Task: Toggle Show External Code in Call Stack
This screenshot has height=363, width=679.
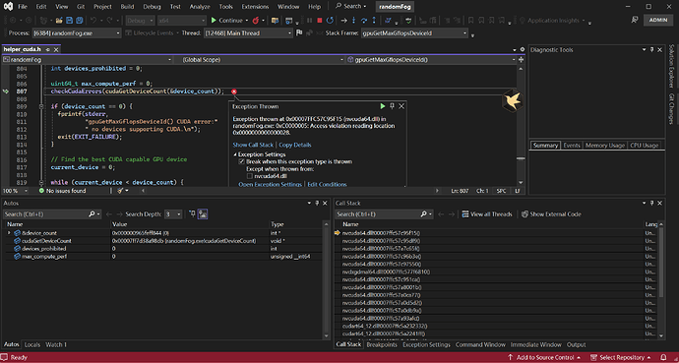Action: click(x=551, y=214)
